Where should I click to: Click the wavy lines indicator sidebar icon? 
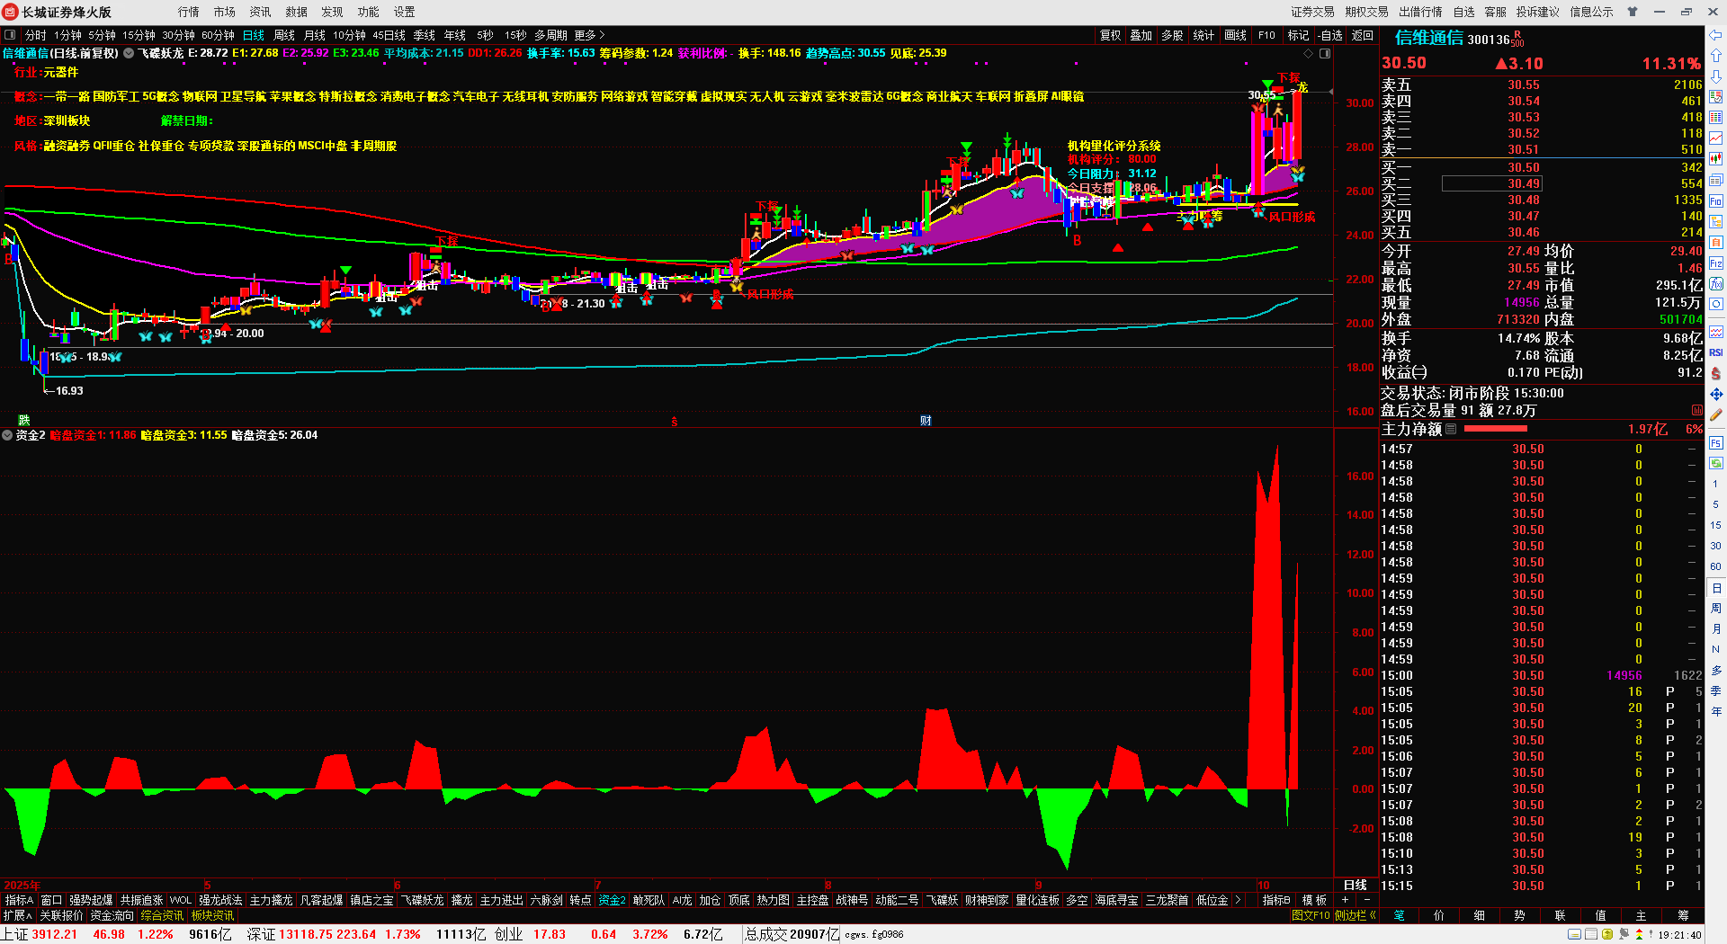click(1716, 332)
